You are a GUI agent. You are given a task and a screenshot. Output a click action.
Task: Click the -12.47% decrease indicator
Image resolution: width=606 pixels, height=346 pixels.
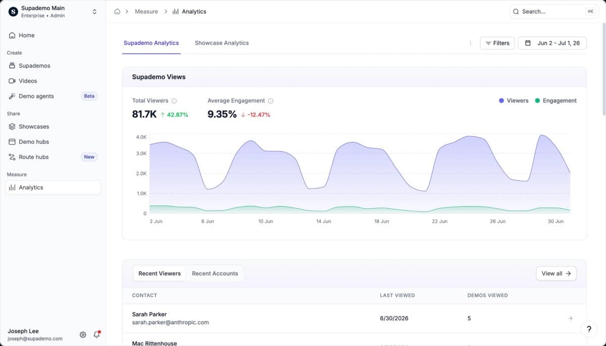[x=256, y=115]
